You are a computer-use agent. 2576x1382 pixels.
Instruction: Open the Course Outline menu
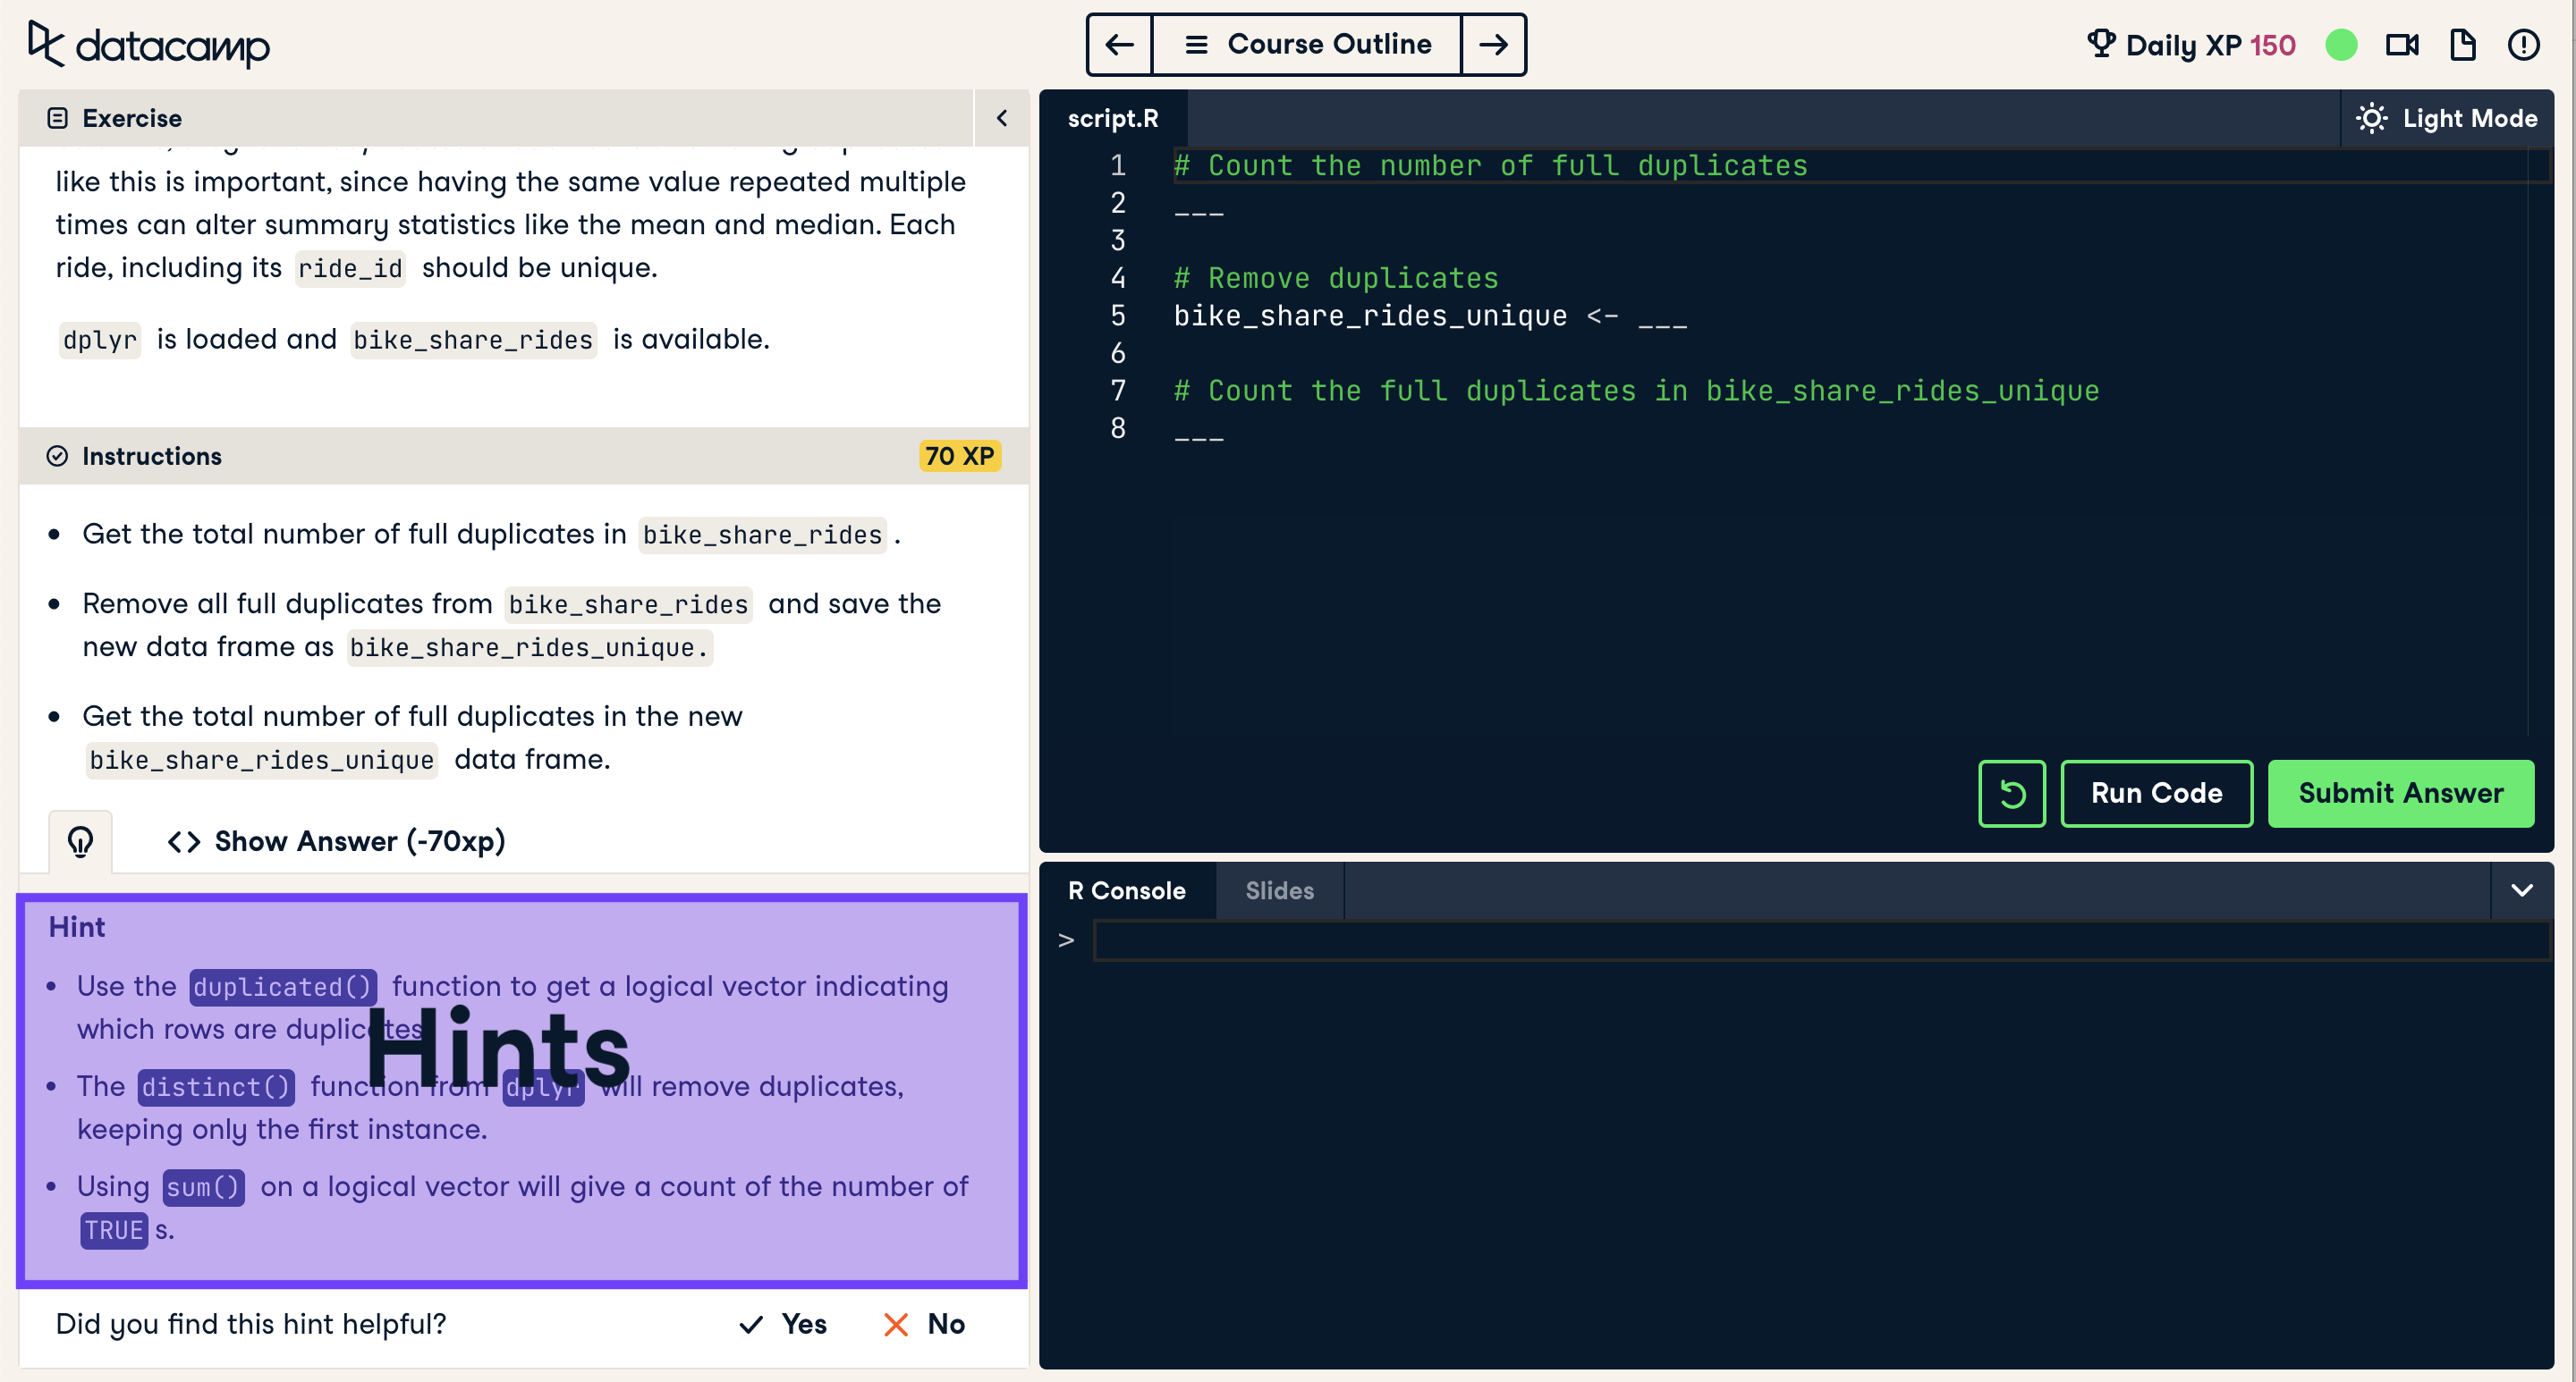point(1307,44)
